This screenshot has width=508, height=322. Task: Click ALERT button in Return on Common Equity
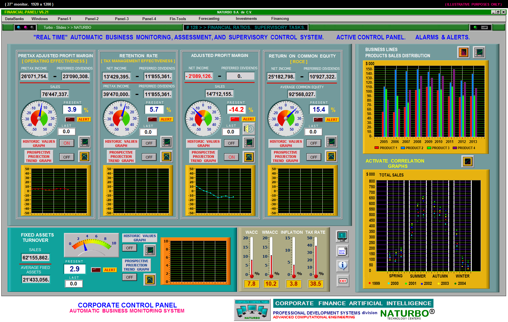(x=332, y=120)
